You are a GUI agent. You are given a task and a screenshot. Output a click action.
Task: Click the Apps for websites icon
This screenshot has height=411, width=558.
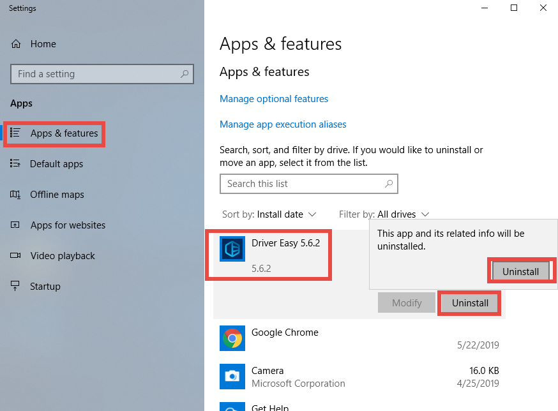coord(15,225)
